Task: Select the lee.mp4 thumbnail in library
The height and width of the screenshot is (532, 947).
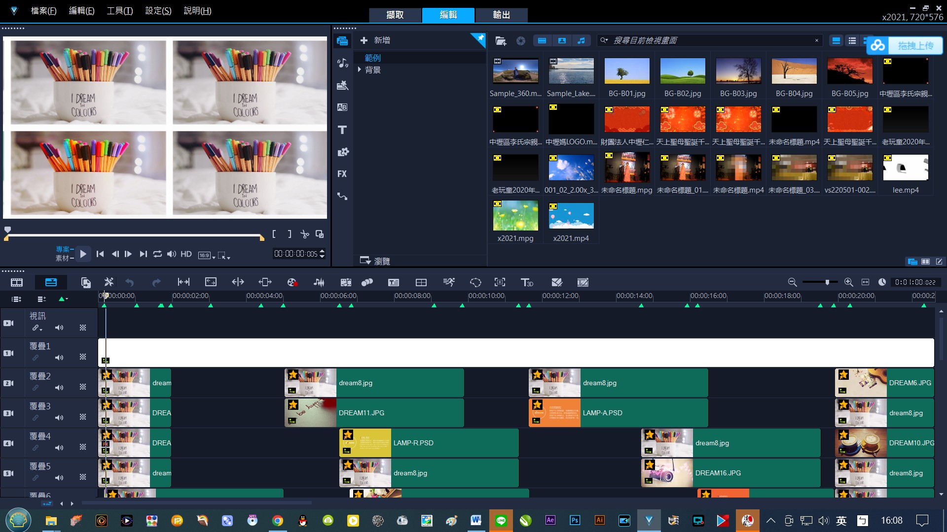Action: pyautogui.click(x=906, y=167)
